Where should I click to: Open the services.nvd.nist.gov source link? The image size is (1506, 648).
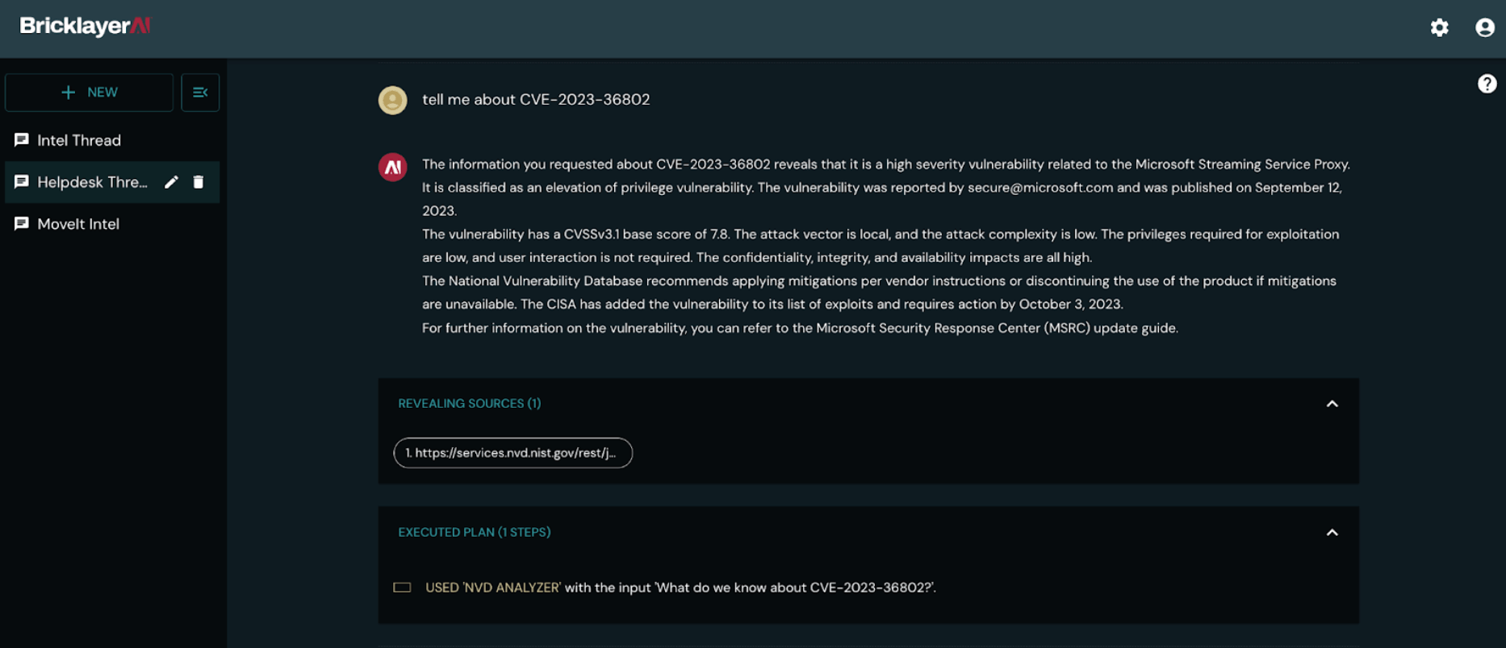click(512, 453)
